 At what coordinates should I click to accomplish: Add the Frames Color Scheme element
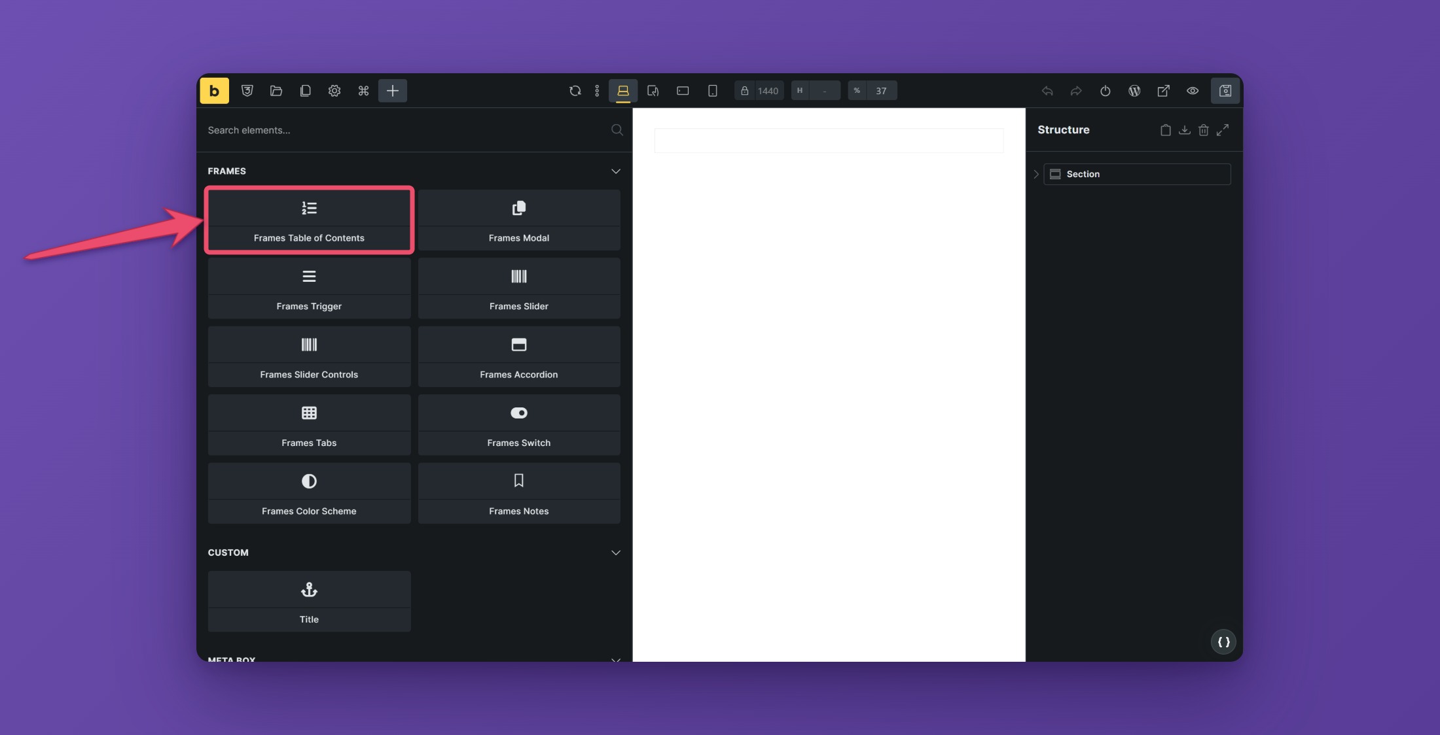pos(309,494)
